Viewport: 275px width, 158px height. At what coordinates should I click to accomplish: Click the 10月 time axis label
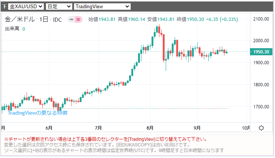click(246, 128)
